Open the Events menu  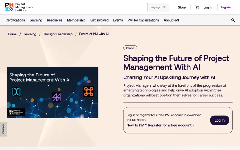tap(118, 20)
